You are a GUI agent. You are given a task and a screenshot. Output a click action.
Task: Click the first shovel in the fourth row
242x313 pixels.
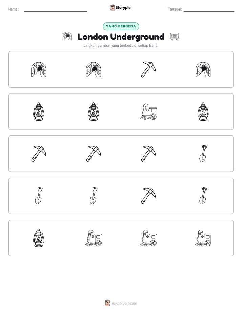(x=39, y=196)
